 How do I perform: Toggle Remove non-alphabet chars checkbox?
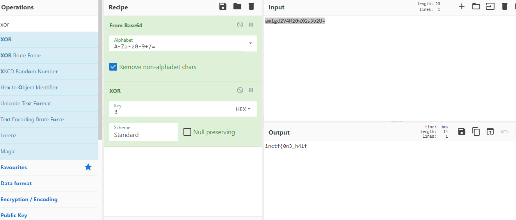[x=113, y=67]
